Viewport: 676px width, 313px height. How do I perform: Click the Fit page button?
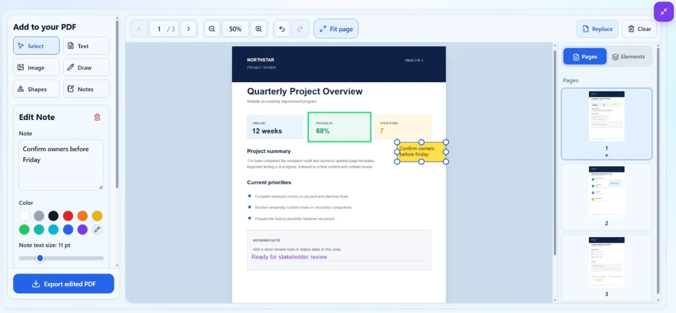click(336, 29)
